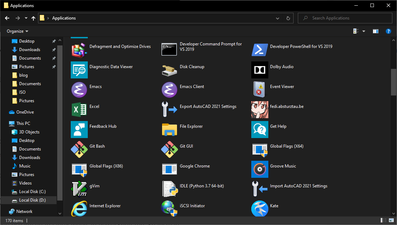Open Developer PowerShell for VS 2019 icon
Screen dimensions: 397x225
pos(260,50)
